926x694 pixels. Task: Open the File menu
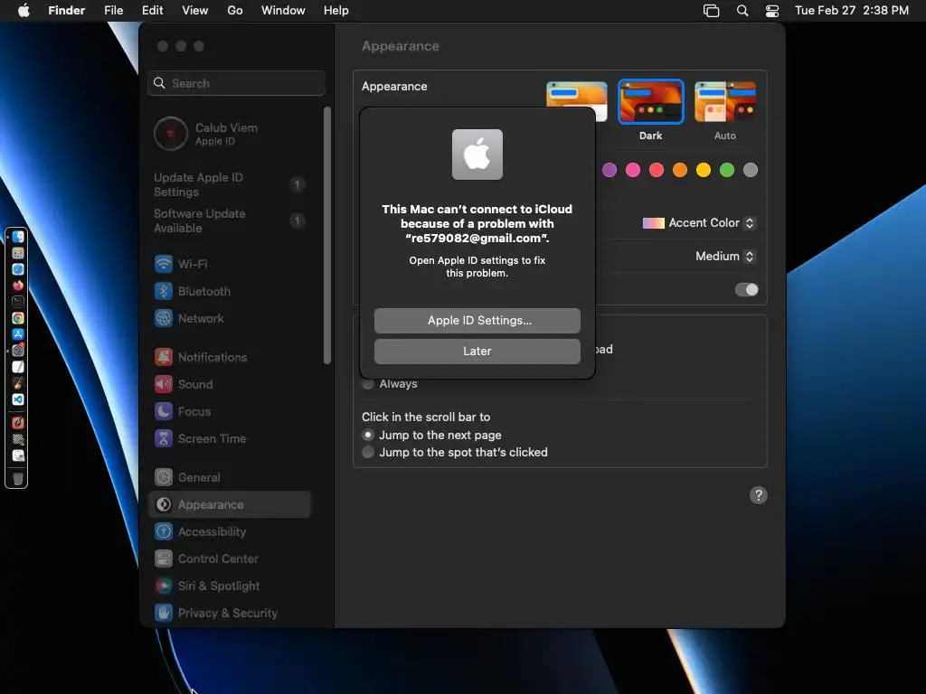pyautogui.click(x=113, y=11)
